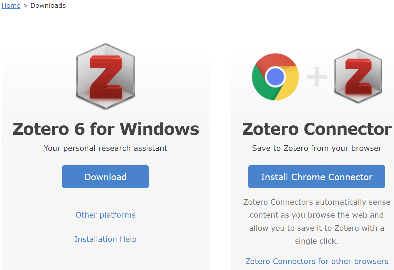The width and height of the screenshot is (394, 270).
Task: Select the blue dot inside the Chrome logo
Action: 275,77
